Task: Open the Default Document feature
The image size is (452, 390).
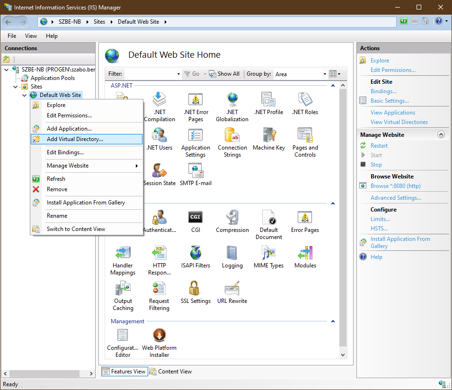Action: [x=269, y=225]
